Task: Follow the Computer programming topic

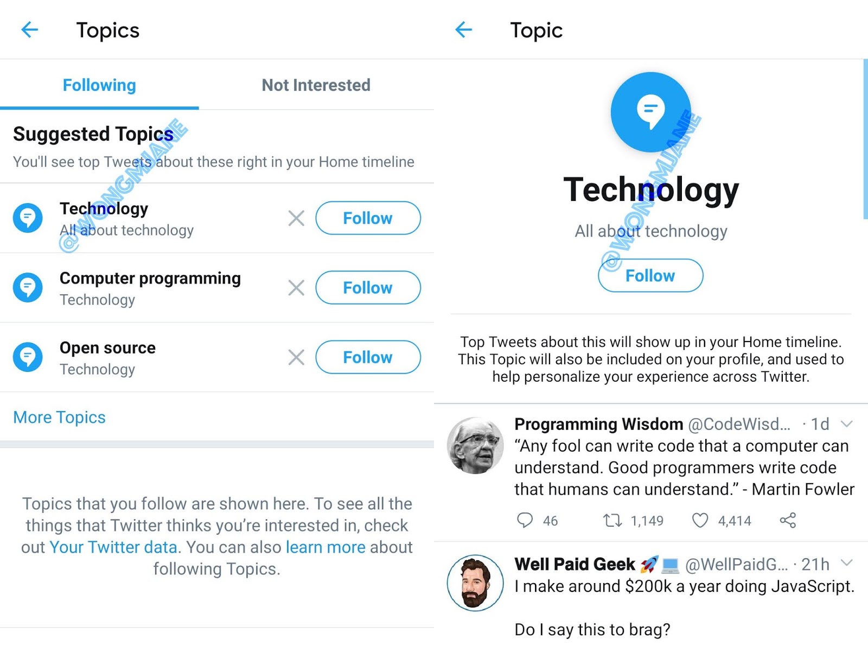Action: 368,288
